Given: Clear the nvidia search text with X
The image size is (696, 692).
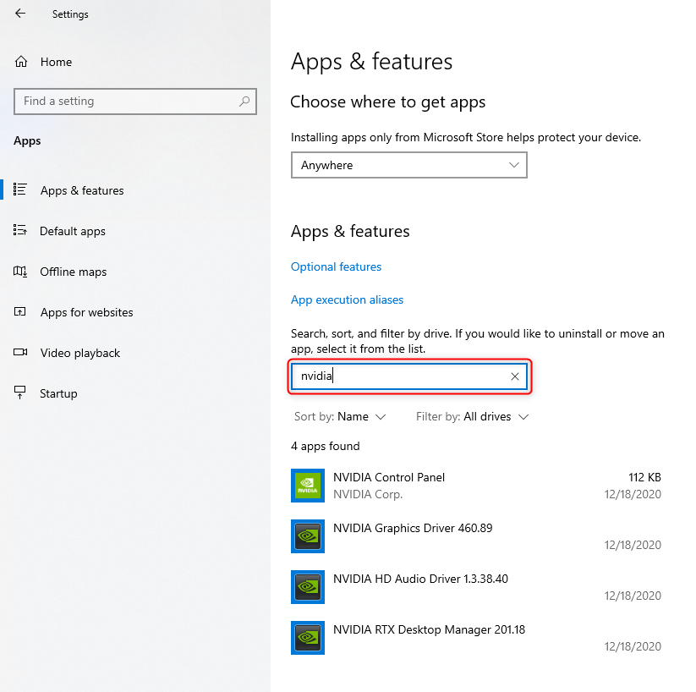Looking at the screenshot, I should tap(514, 376).
